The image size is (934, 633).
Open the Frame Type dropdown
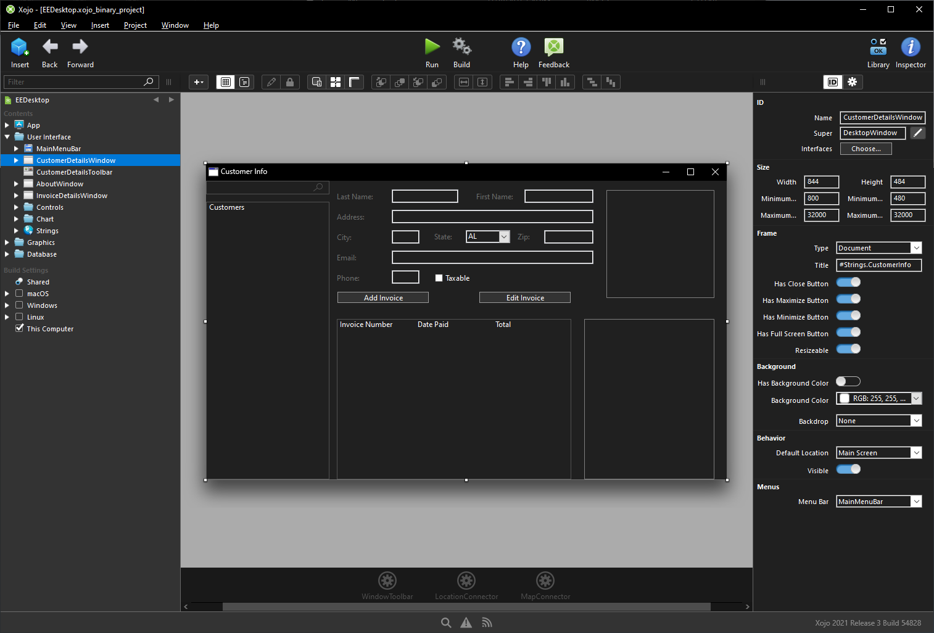tap(878, 248)
